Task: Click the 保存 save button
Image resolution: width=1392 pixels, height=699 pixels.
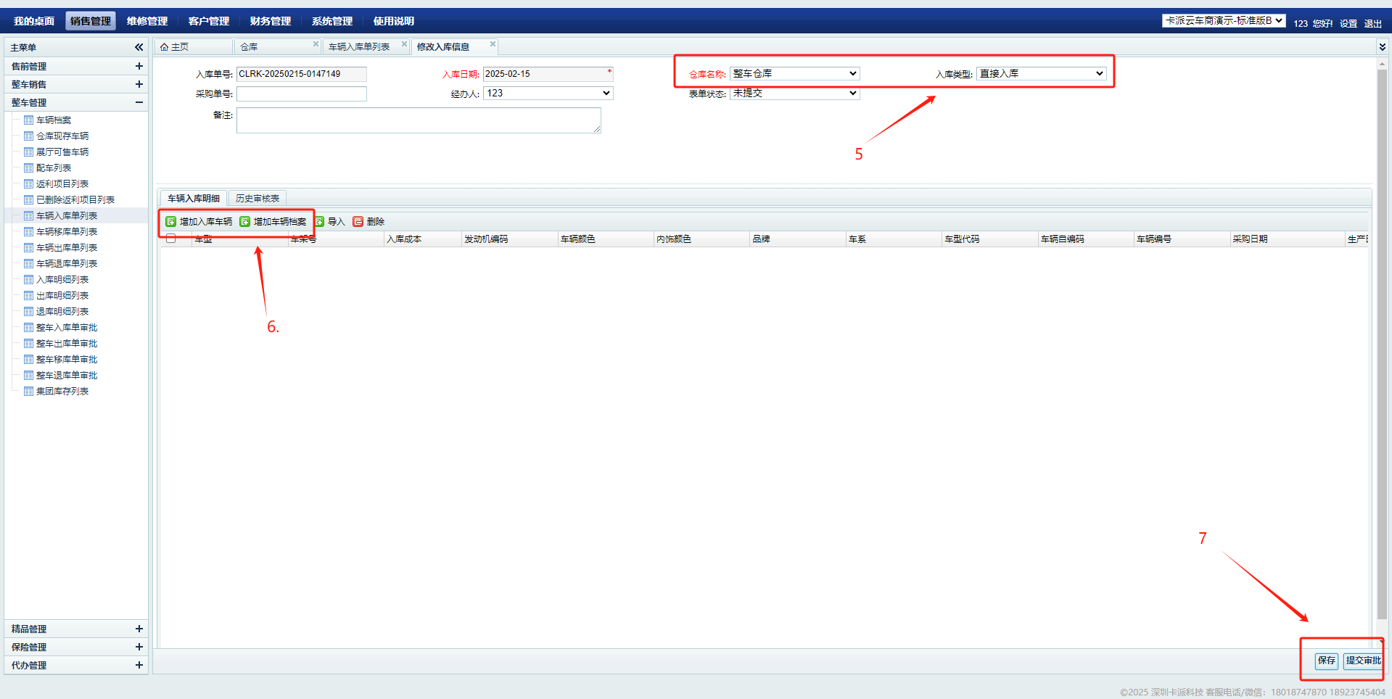Action: [1326, 661]
